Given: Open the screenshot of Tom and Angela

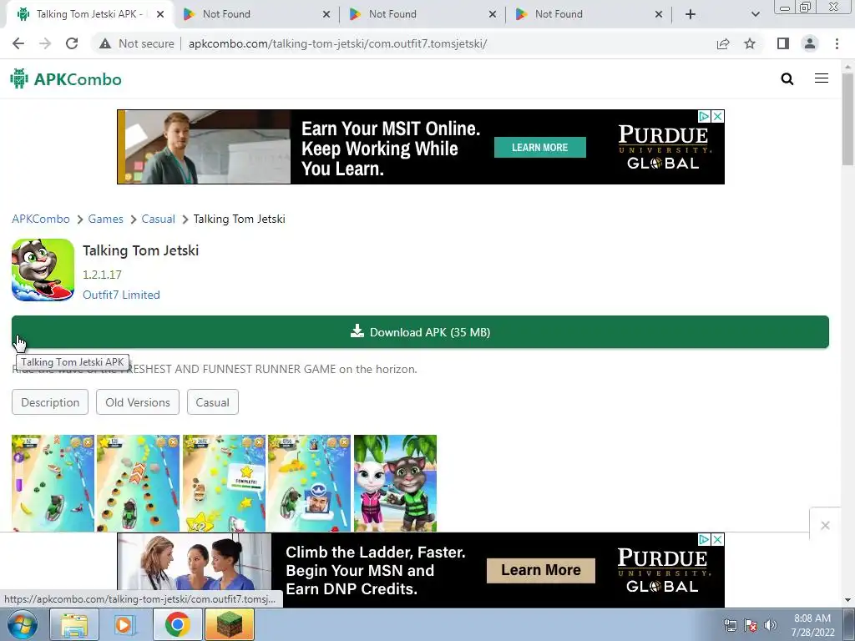Looking at the screenshot, I should point(395,483).
